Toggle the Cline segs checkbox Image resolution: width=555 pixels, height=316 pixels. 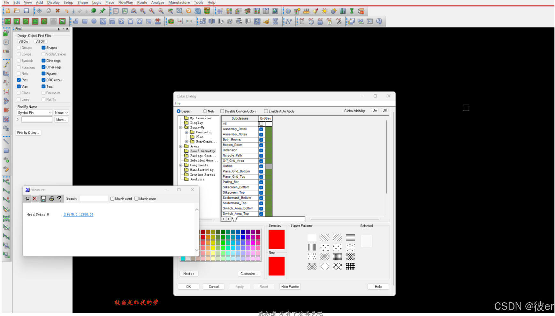click(x=43, y=61)
